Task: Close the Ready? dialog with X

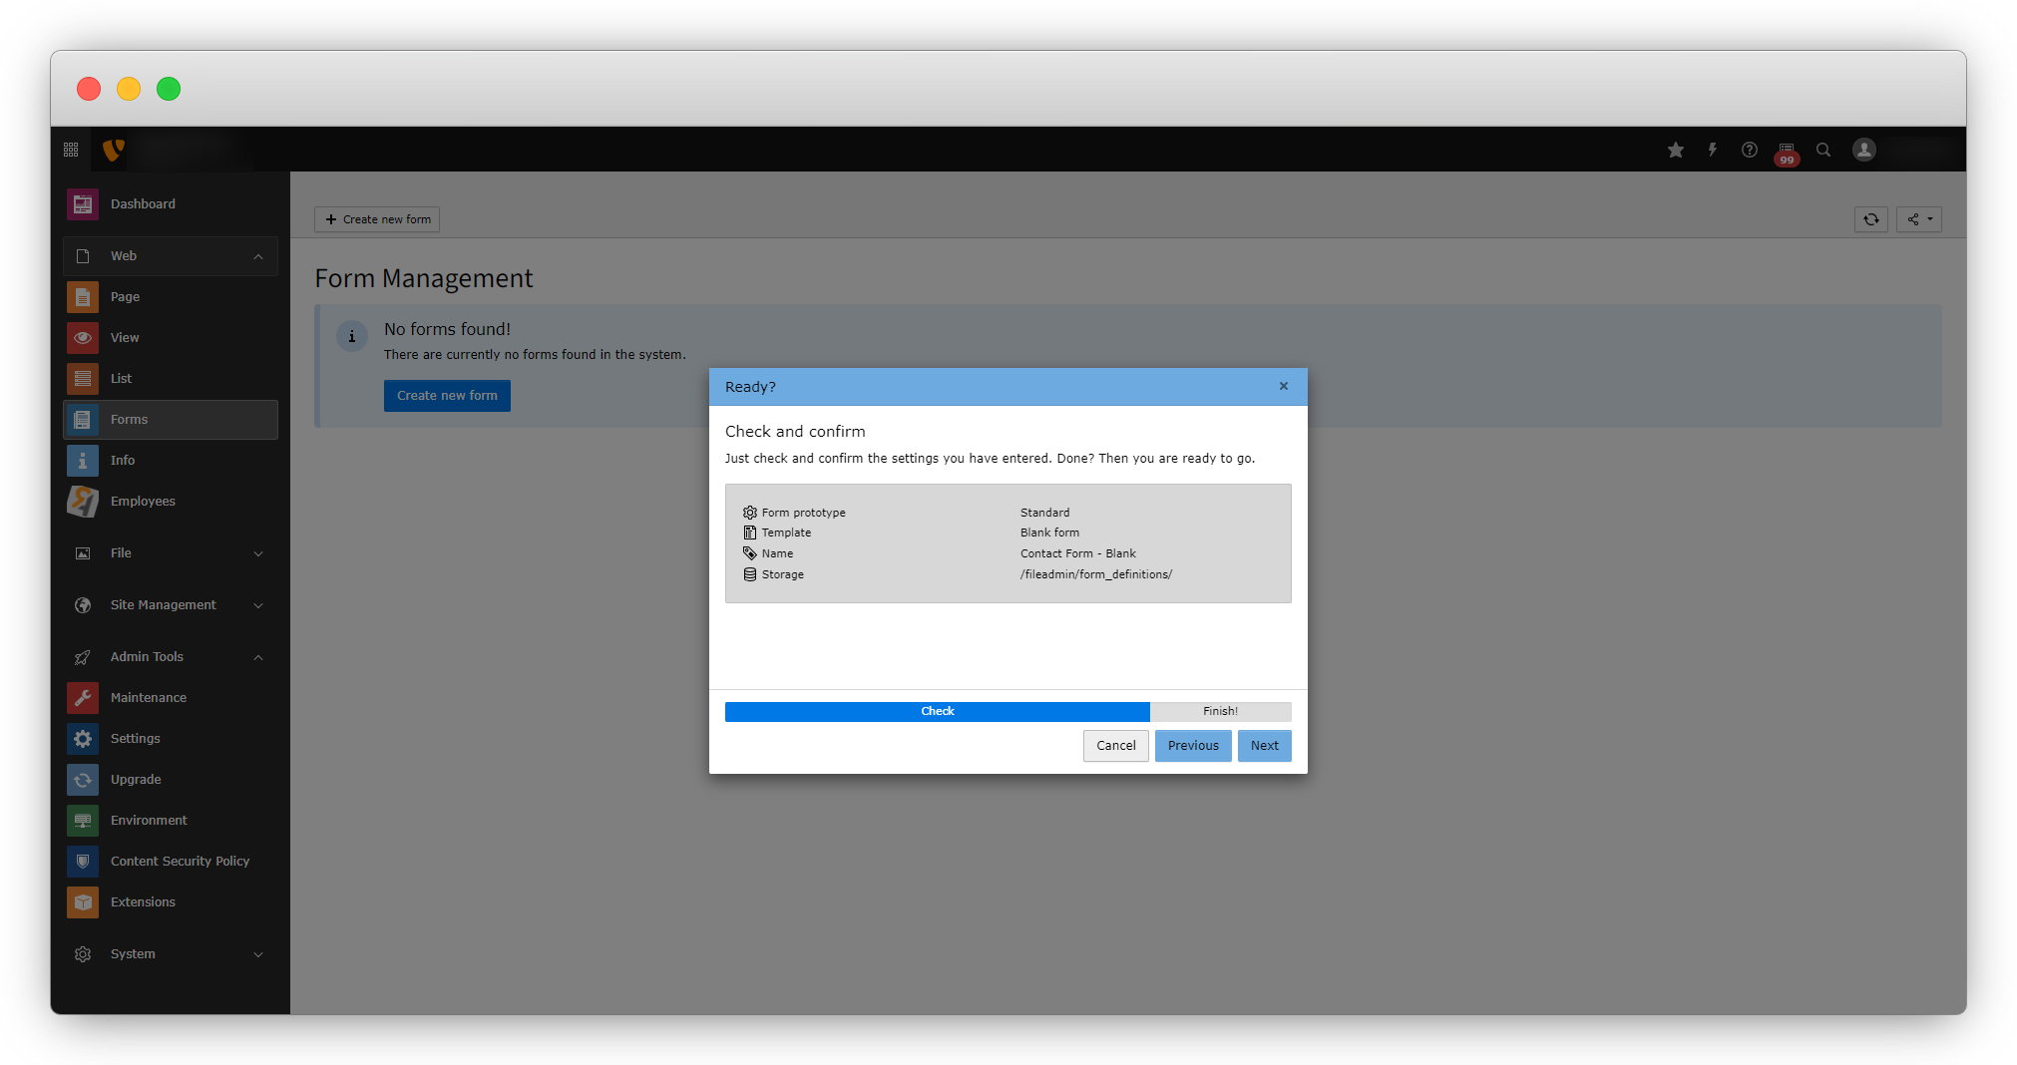Action: click(x=1284, y=387)
